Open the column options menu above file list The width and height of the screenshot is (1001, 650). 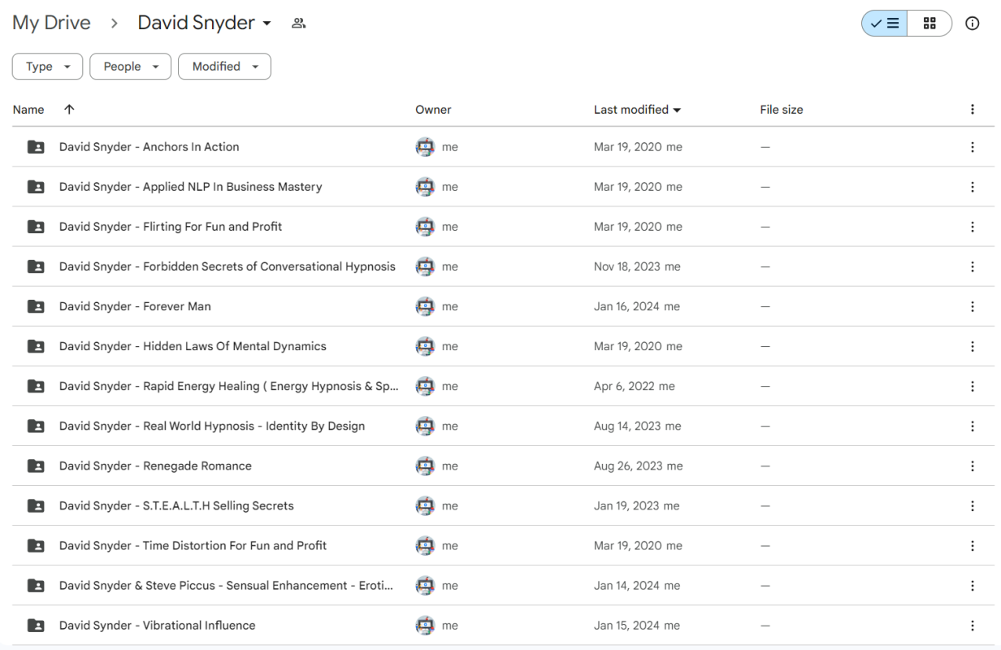click(x=973, y=109)
